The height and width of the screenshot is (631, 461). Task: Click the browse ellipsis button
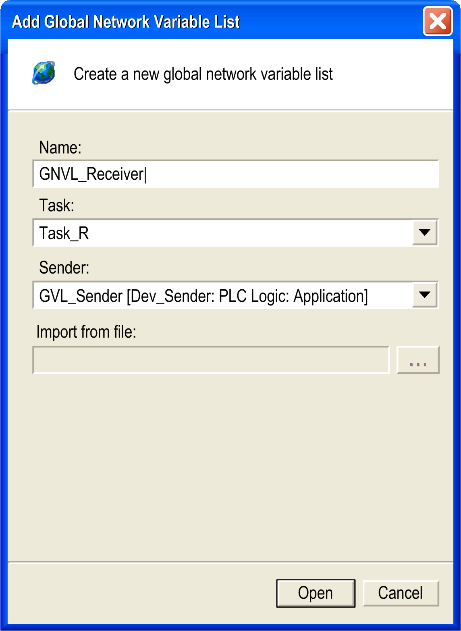point(417,360)
